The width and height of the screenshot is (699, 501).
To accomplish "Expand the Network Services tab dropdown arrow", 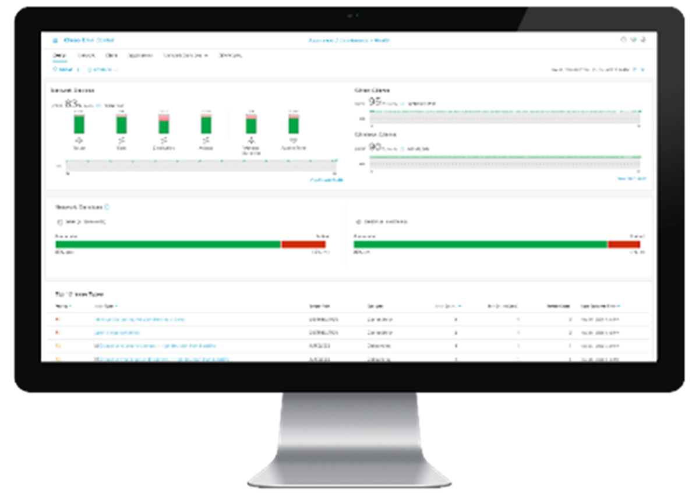I will click(x=207, y=56).
